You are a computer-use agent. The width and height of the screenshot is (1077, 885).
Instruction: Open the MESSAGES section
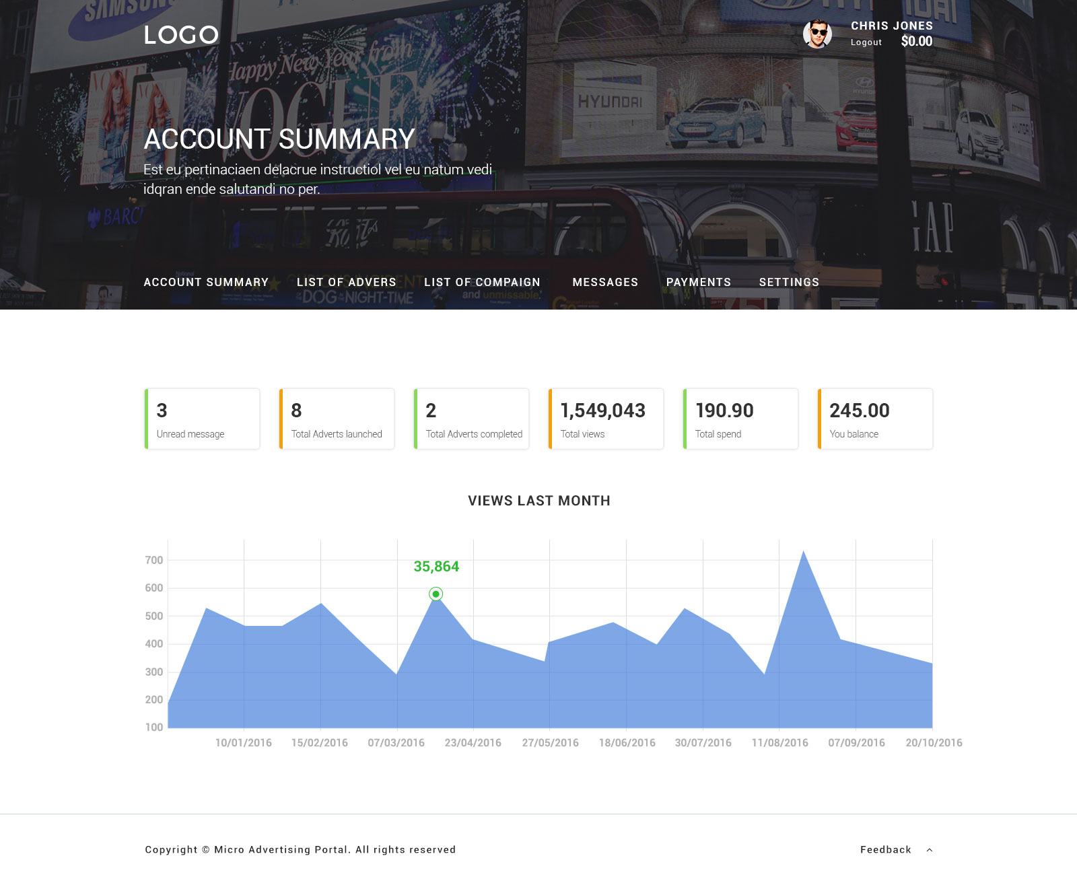tap(604, 282)
